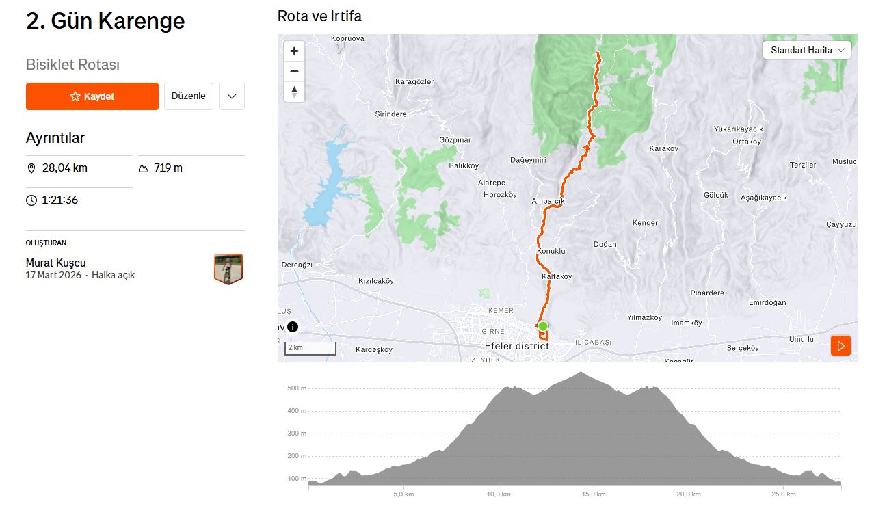Click the map info attribution icon
887x519 pixels.
[292, 327]
